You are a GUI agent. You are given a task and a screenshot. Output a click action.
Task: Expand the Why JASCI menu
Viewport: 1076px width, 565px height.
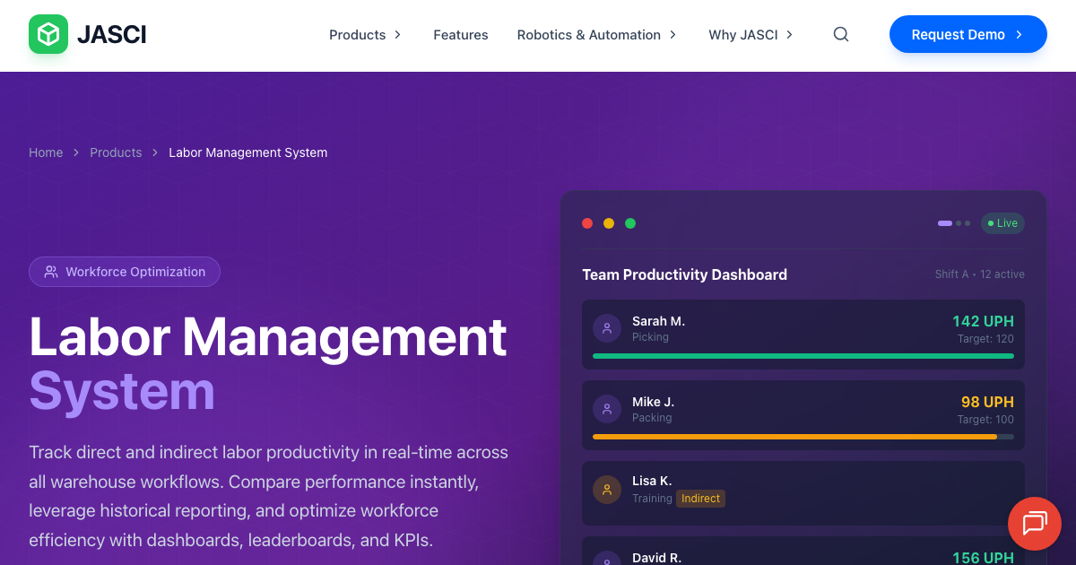coord(751,35)
